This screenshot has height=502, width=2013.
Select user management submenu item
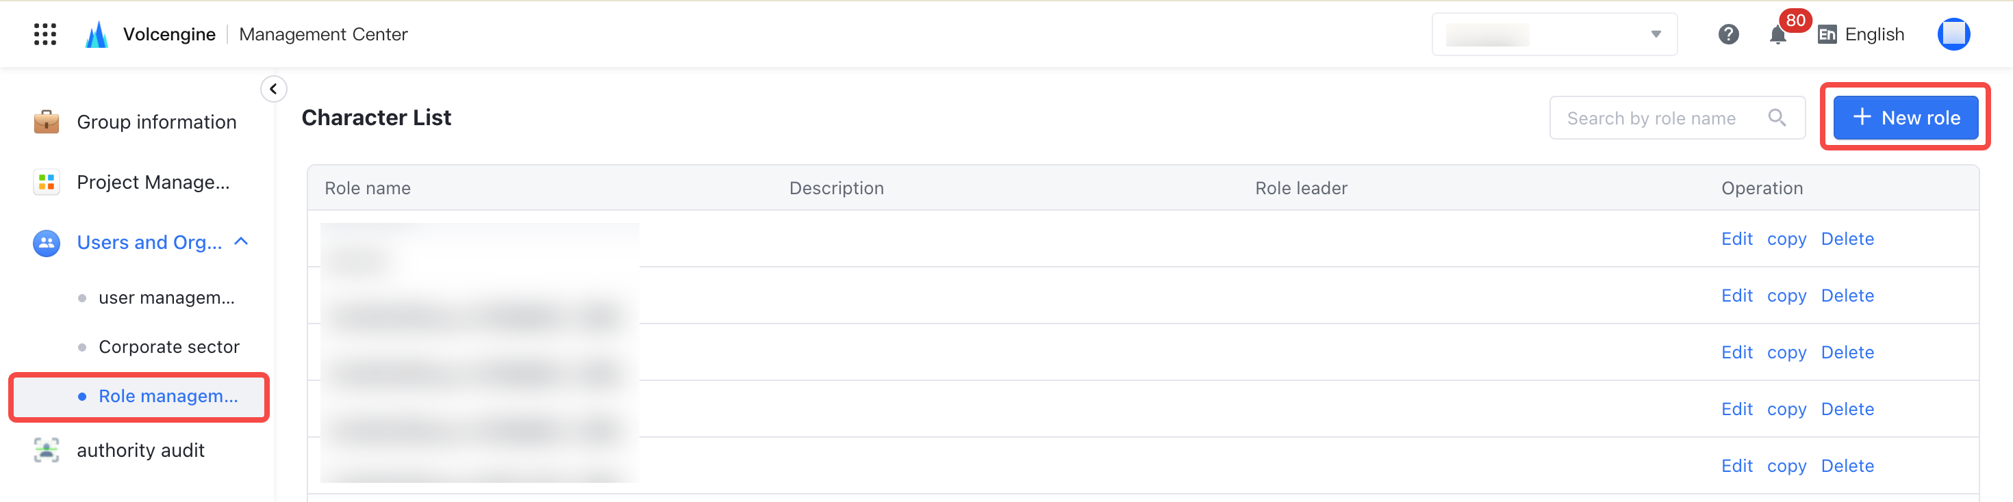166,298
